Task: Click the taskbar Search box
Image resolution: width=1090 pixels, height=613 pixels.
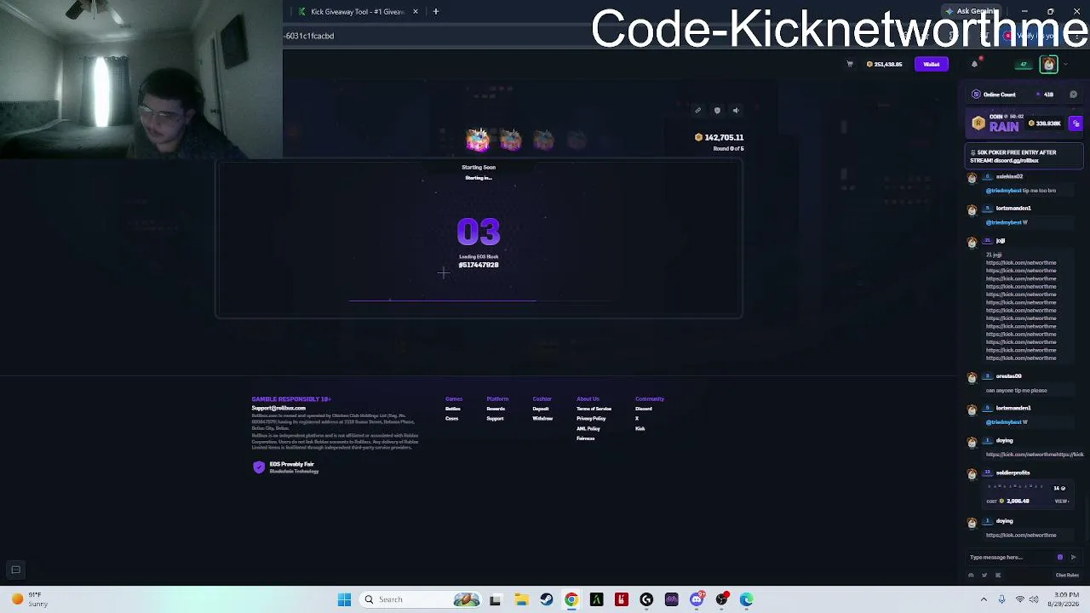Action: coord(421,599)
